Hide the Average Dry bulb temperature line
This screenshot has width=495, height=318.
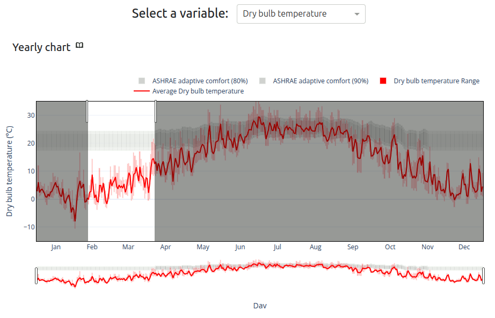[x=198, y=91]
